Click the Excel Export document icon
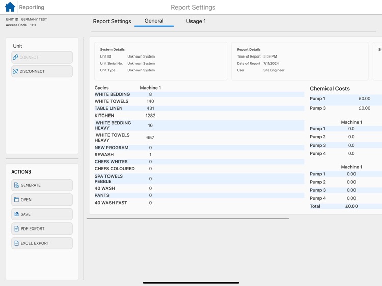 click(x=16, y=243)
